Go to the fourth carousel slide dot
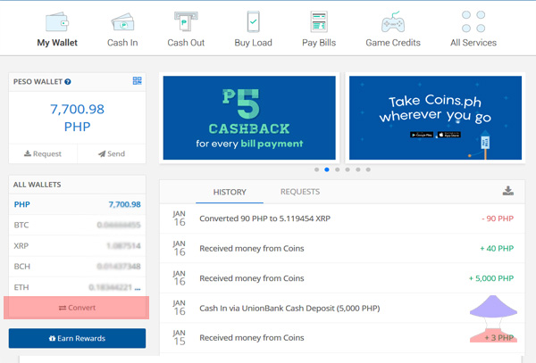Screen dimensions: 536x363 pyautogui.click(x=348, y=169)
